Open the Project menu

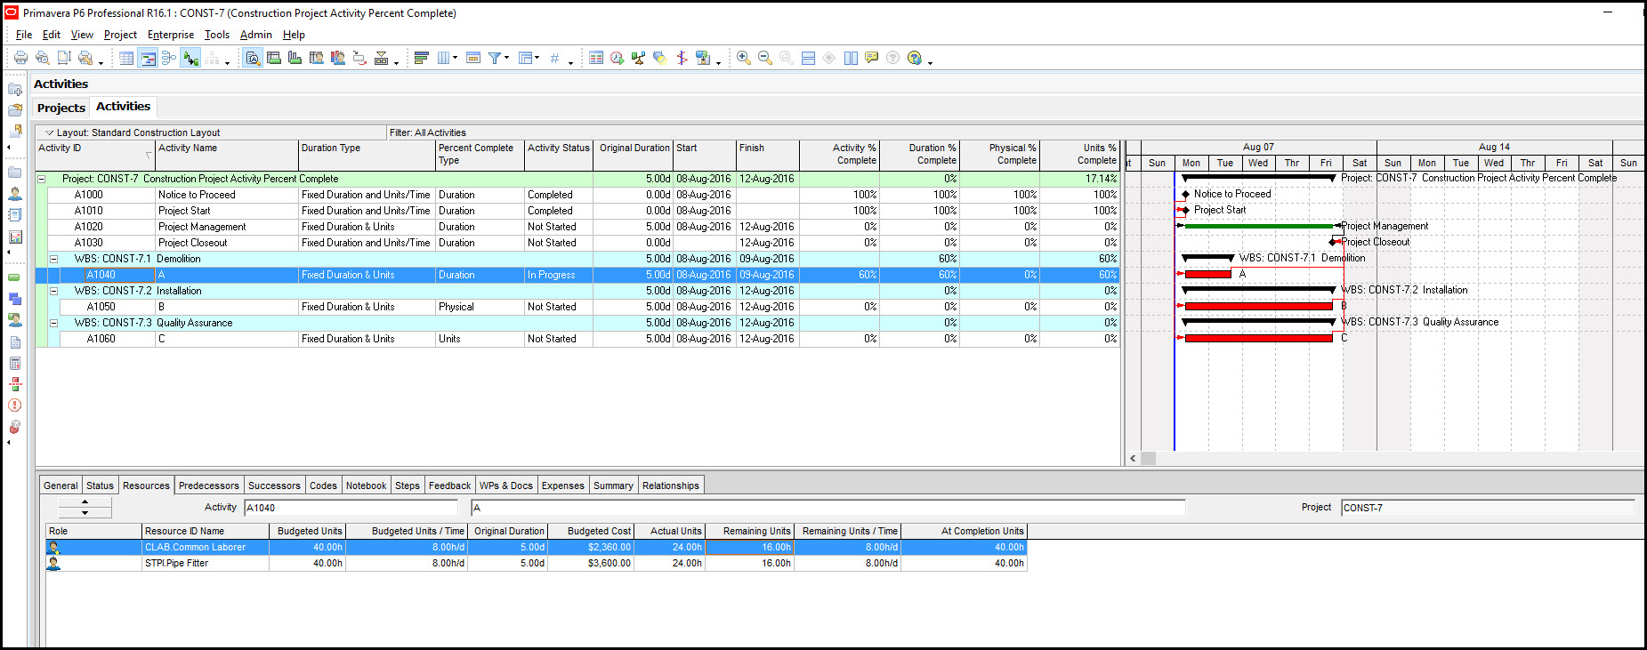pos(120,35)
